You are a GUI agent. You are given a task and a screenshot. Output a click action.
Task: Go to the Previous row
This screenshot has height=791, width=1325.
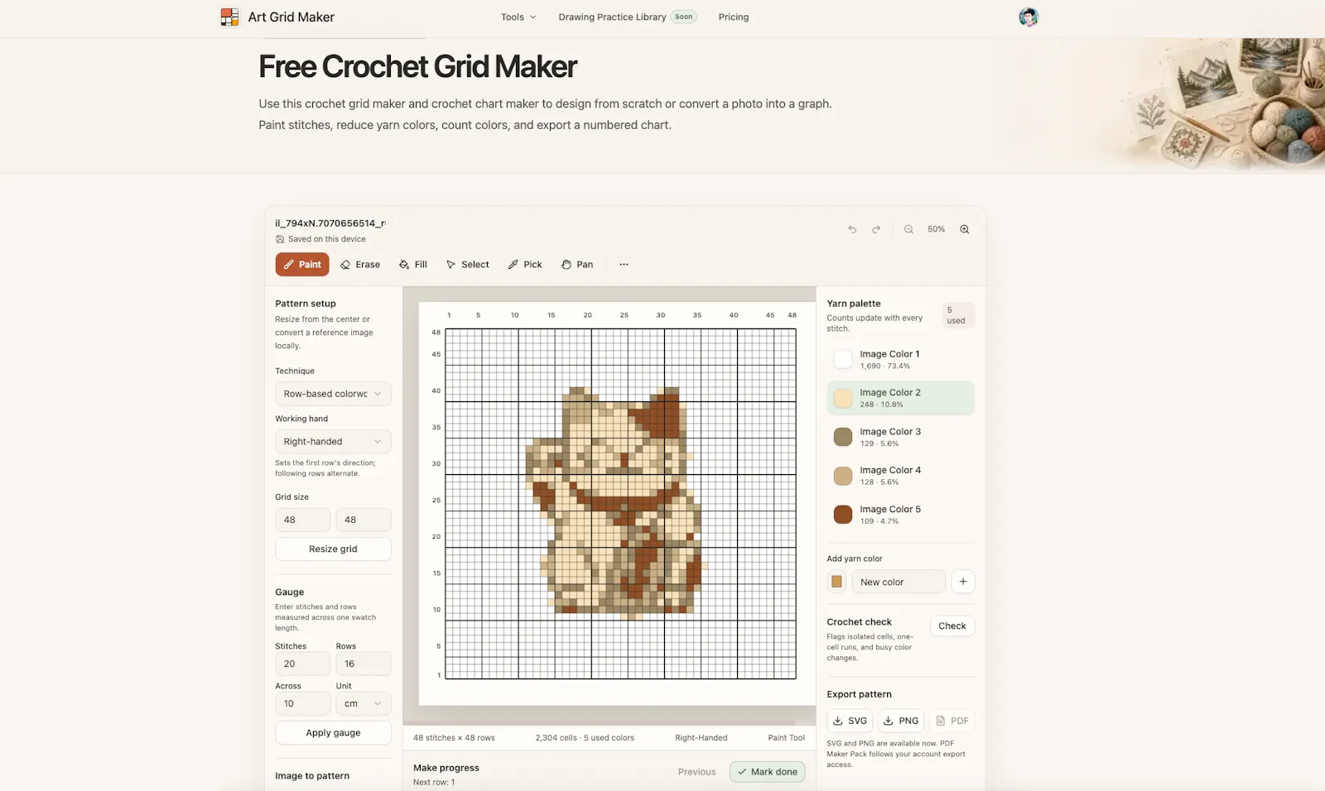pyautogui.click(x=697, y=772)
